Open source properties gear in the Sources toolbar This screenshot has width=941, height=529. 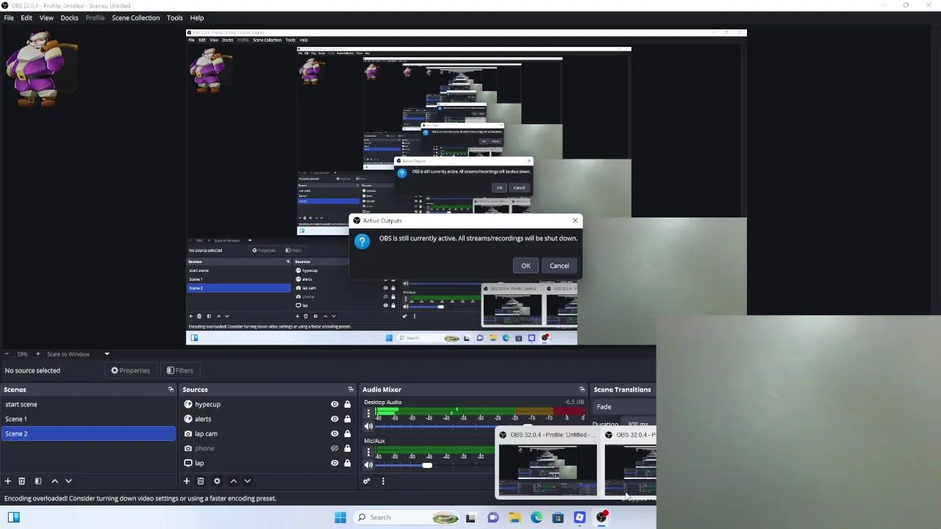point(217,481)
